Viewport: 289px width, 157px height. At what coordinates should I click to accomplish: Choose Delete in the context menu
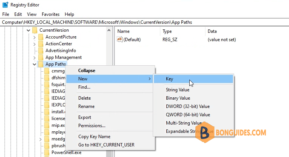110,98
